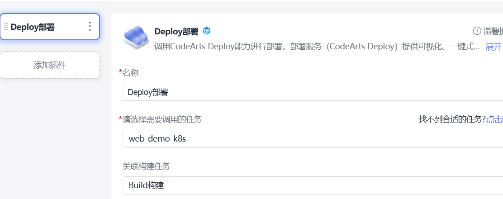Image resolution: width=503 pixels, height=199 pixels.
Task: Focus the 名称 input containing Deploy部署
Action: [x=313, y=92]
